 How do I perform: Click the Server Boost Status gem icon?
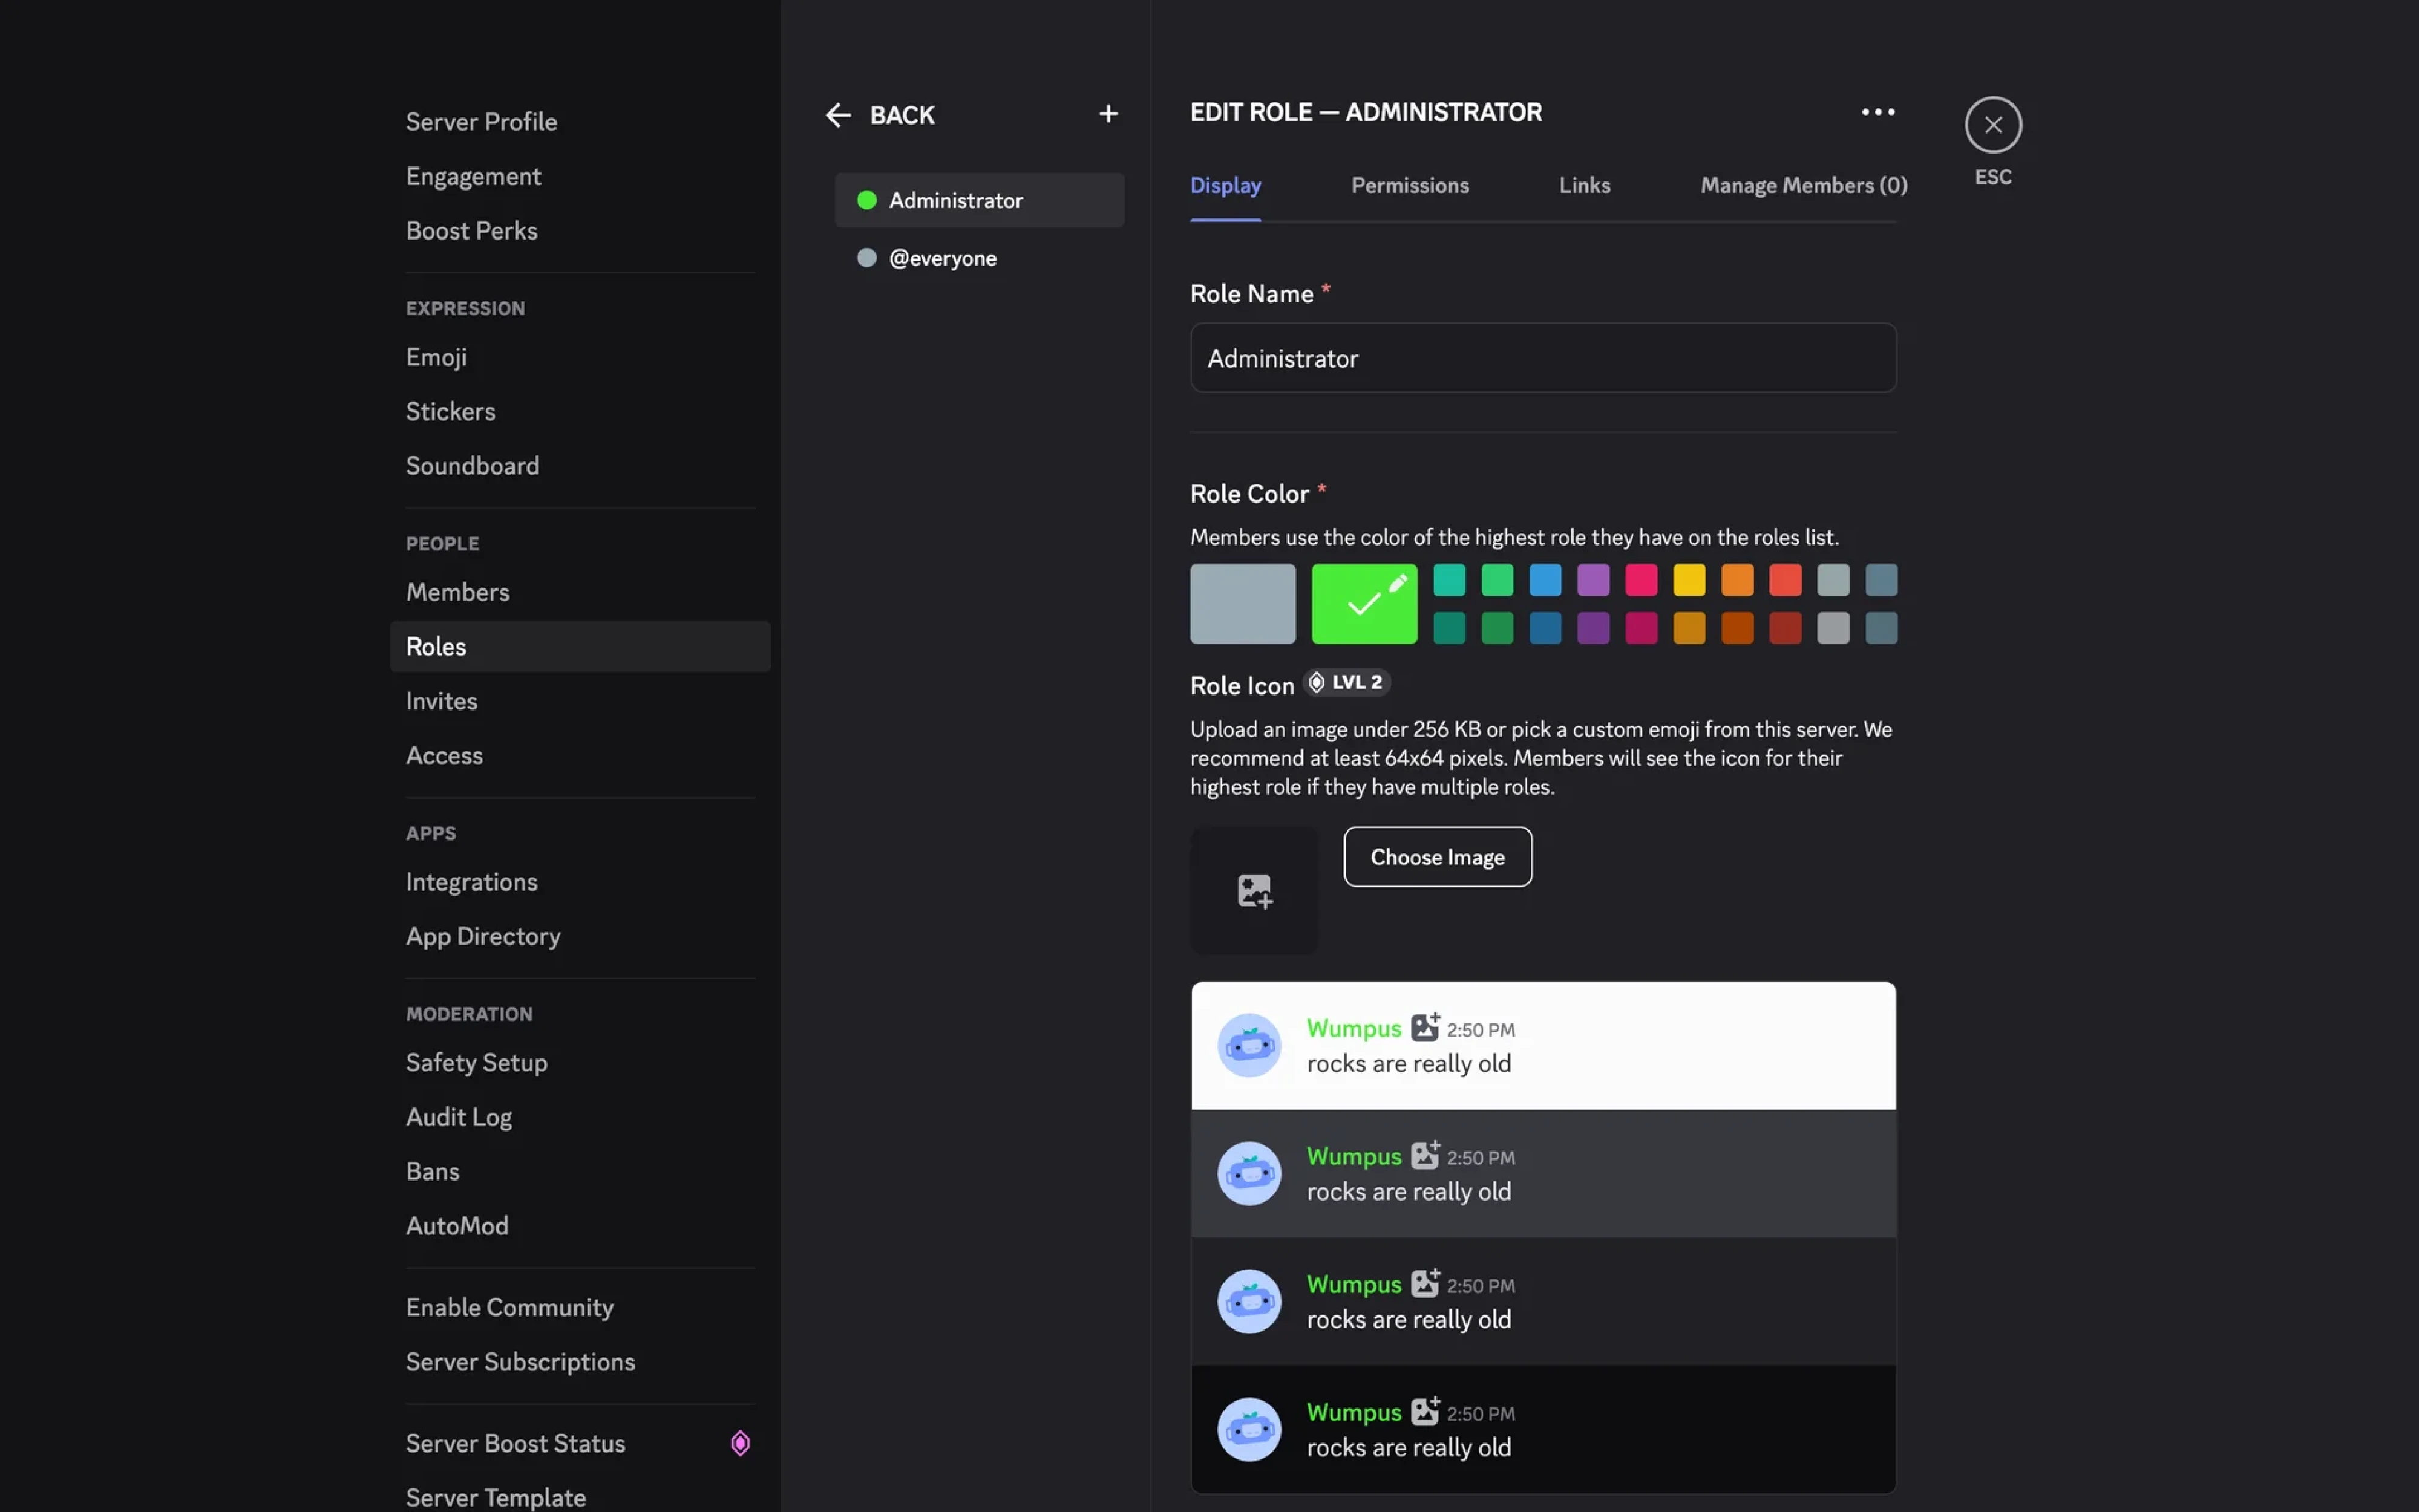(741, 1443)
